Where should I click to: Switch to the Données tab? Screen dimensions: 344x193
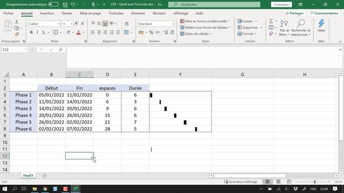coord(138,13)
